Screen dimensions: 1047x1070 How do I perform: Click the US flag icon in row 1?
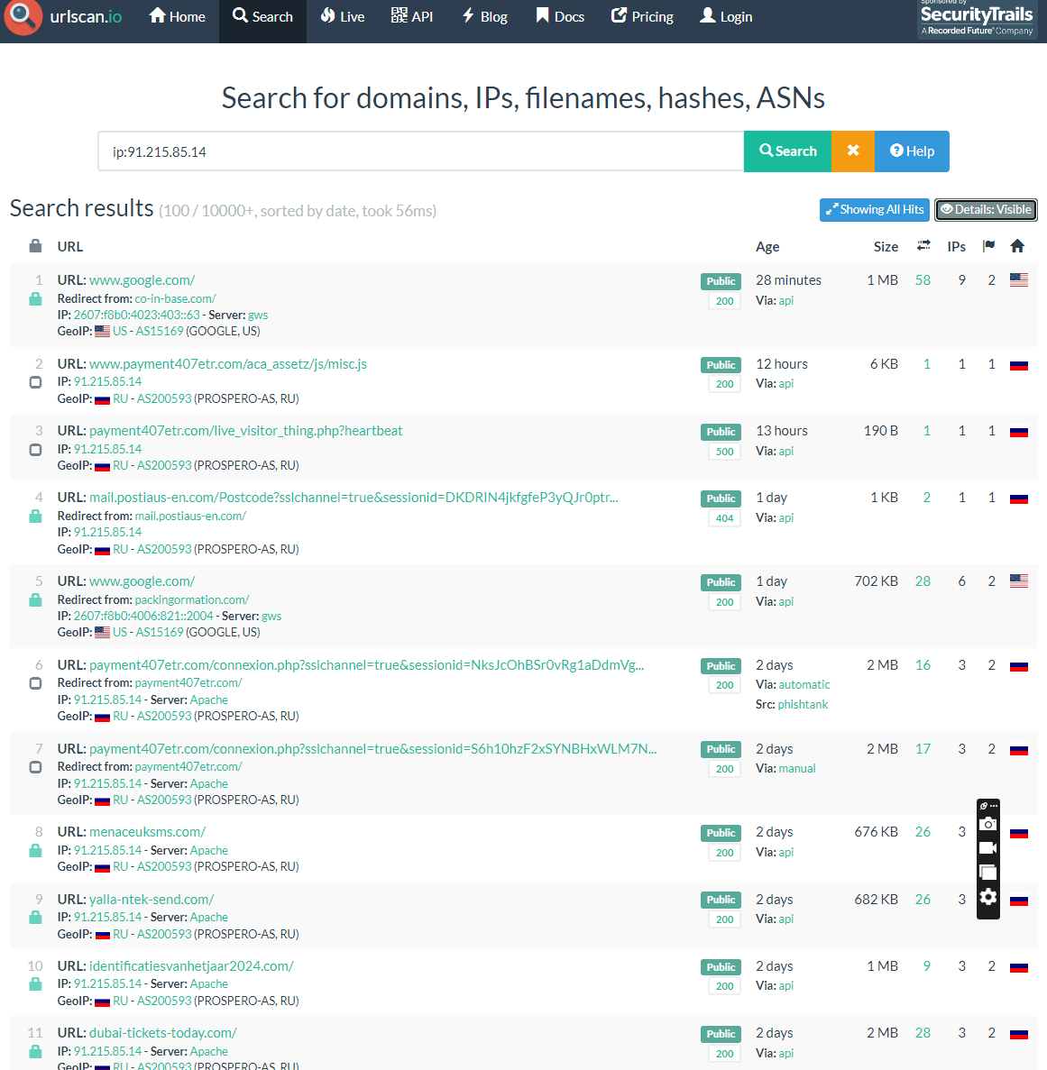pos(1019,279)
